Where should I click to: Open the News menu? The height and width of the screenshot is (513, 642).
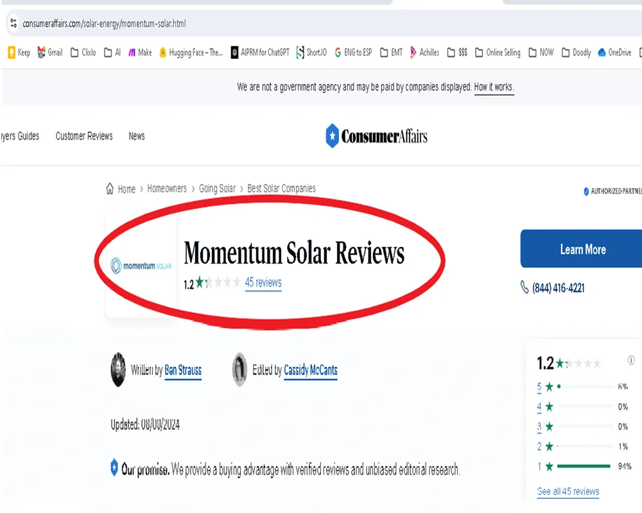(136, 136)
